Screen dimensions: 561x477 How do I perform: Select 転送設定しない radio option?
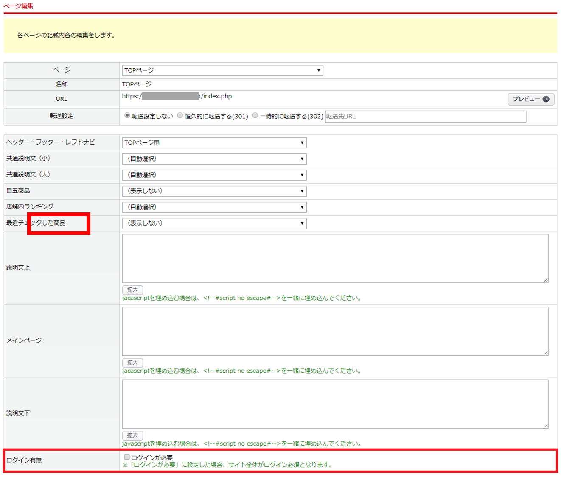click(x=127, y=116)
